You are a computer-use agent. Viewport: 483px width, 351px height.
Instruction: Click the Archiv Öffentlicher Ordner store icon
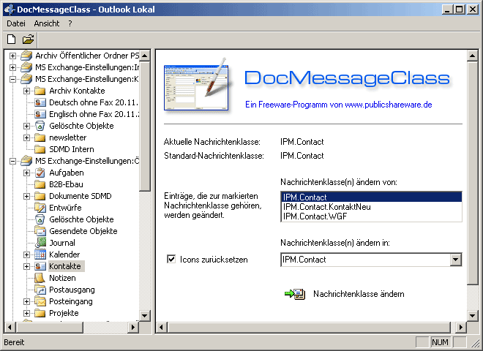pyautogui.click(x=26, y=56)
